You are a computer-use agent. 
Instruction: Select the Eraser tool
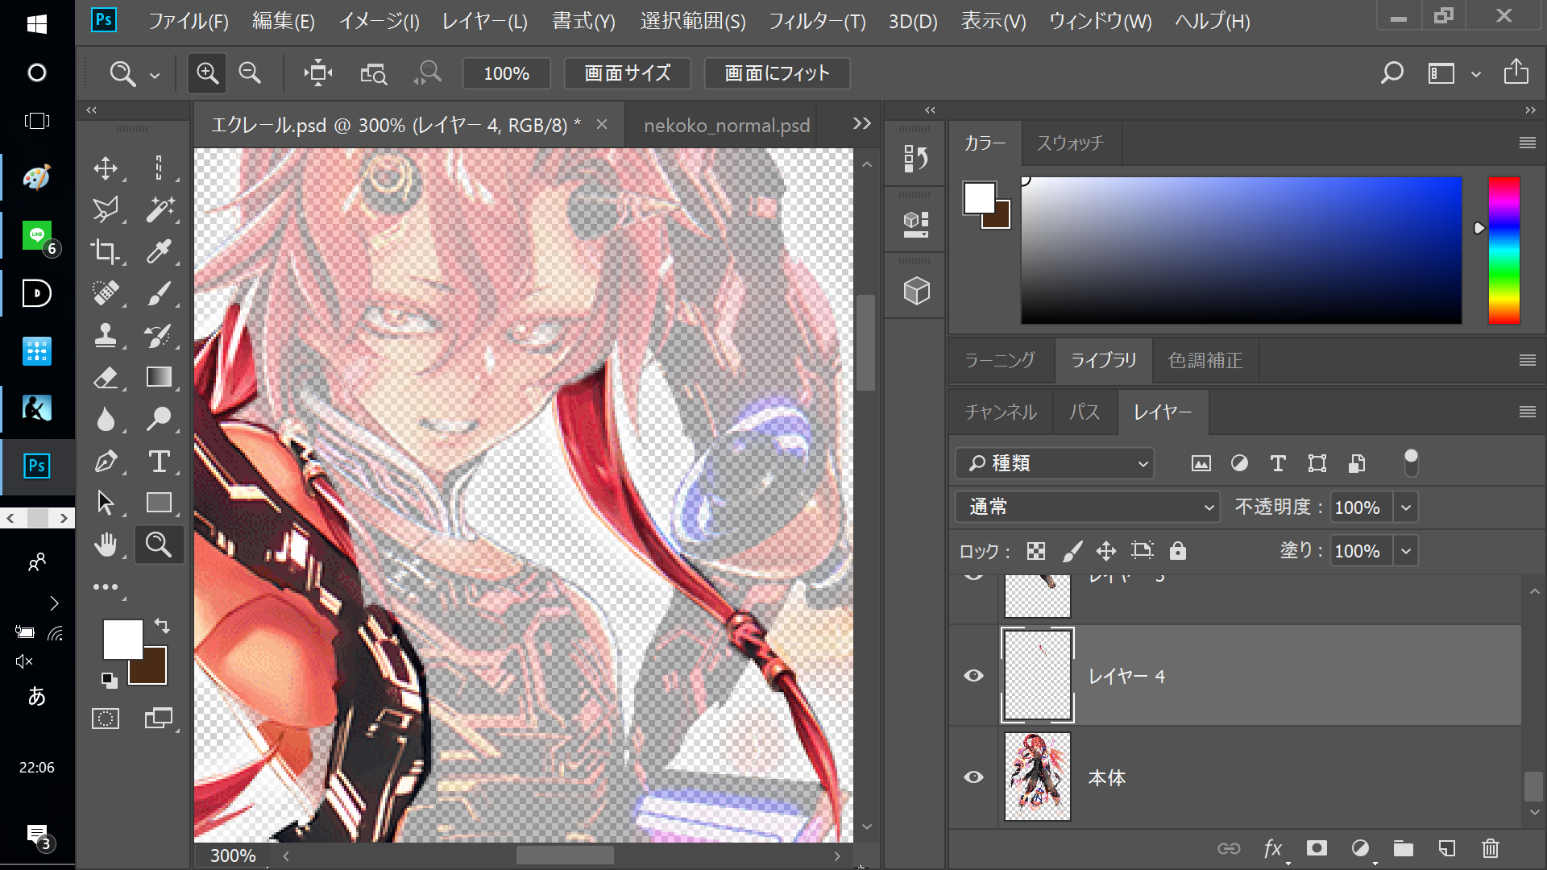106,377
